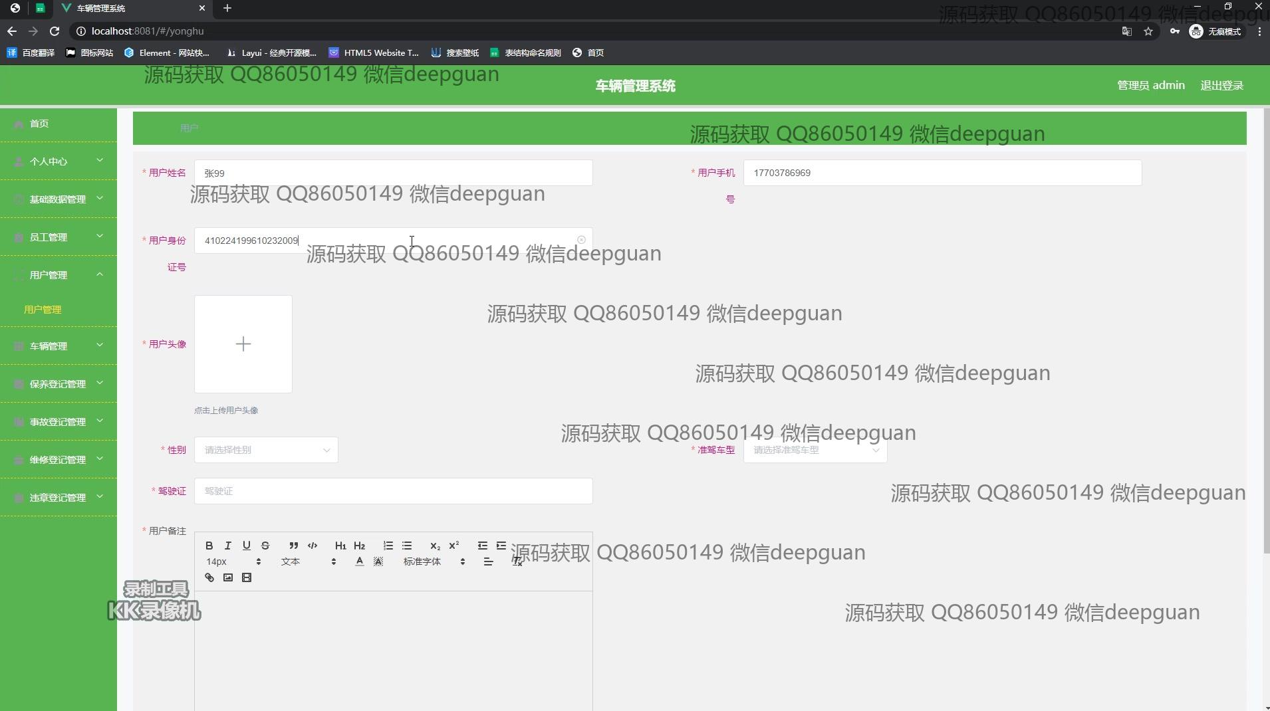Insert a code block via the toolbar
1270x711 pixels.
click(312, 546)
